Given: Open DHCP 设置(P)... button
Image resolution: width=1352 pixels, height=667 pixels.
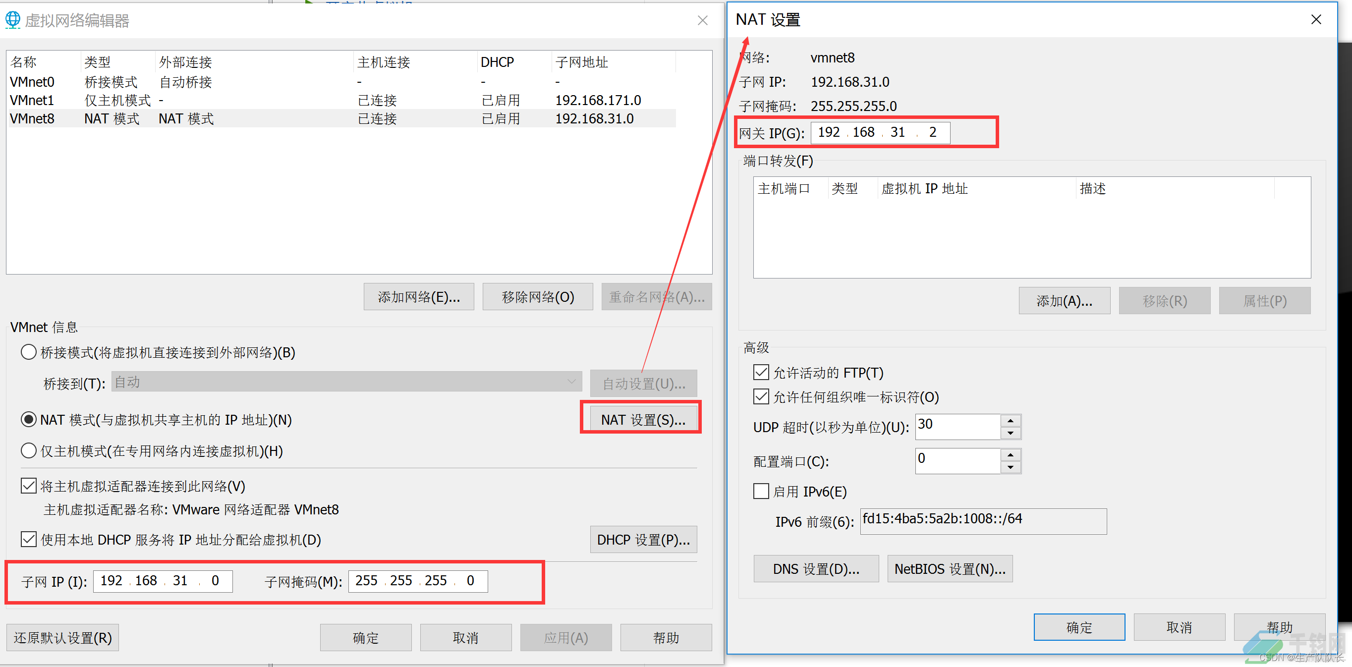Looking at the screenshot, I should [x=643, y=540].
